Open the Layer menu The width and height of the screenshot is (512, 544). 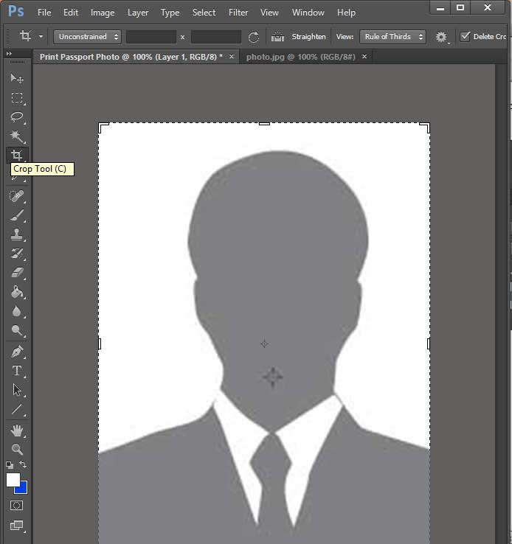click(138, 13)
